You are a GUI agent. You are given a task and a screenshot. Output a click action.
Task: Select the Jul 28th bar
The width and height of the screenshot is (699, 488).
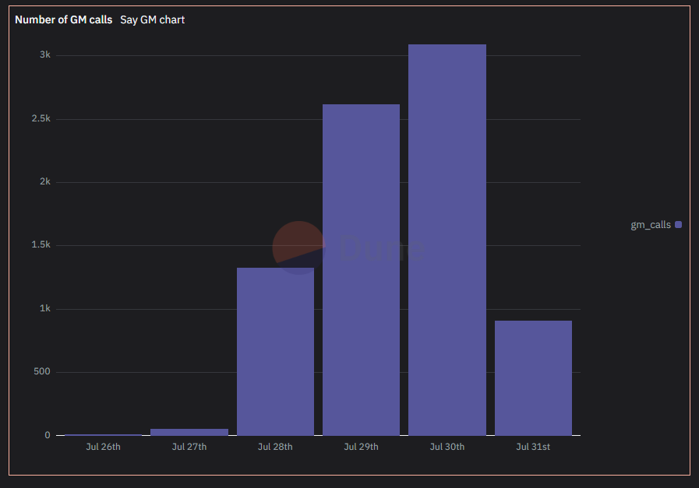coord(275,352)
